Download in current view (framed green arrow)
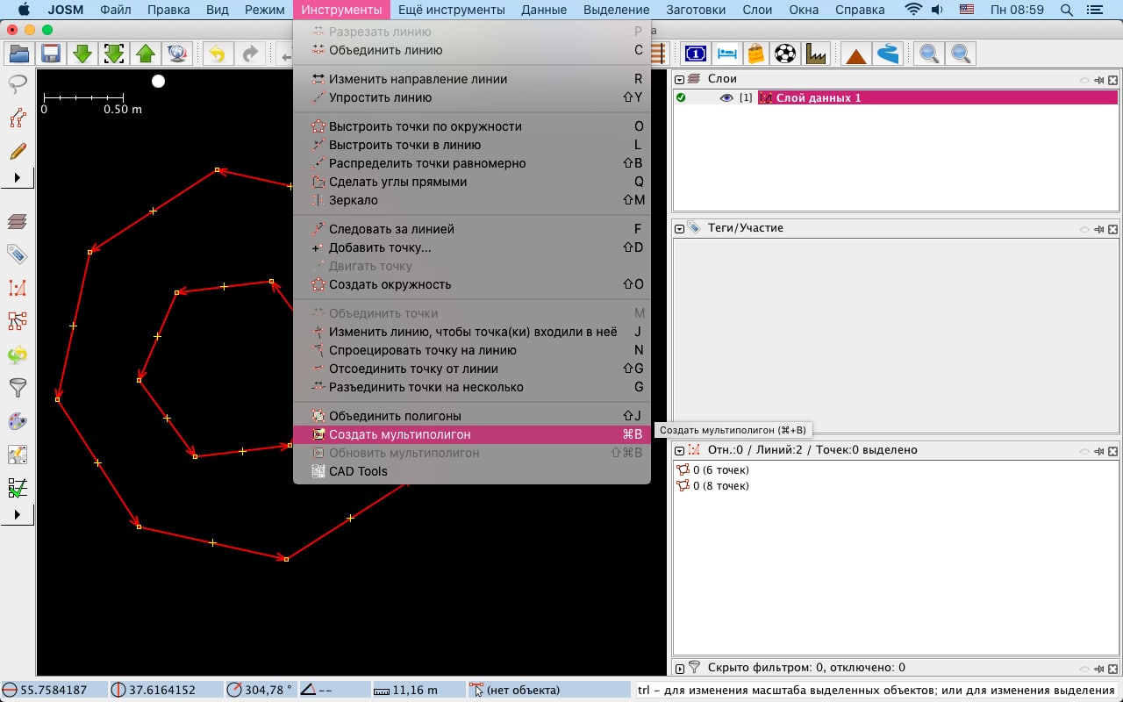Viewport: 1123px width, 702px height. [114, 54]
